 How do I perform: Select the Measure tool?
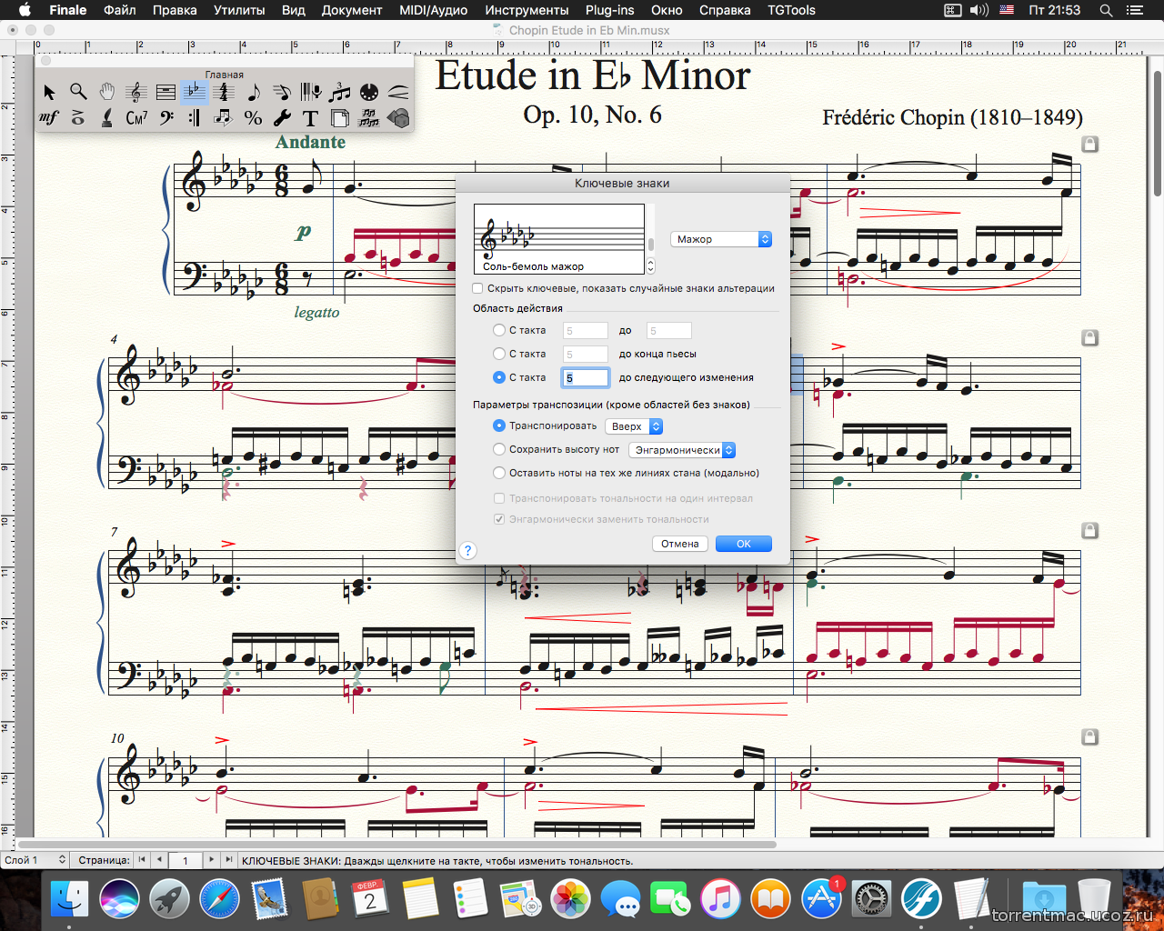166,92
